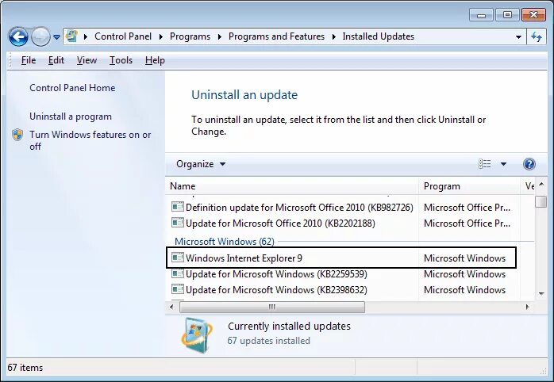The image size is (554, 382).
Task: Go to Control Panel breadcrumb
Action: pyautogui.click(x=123, y=36)
